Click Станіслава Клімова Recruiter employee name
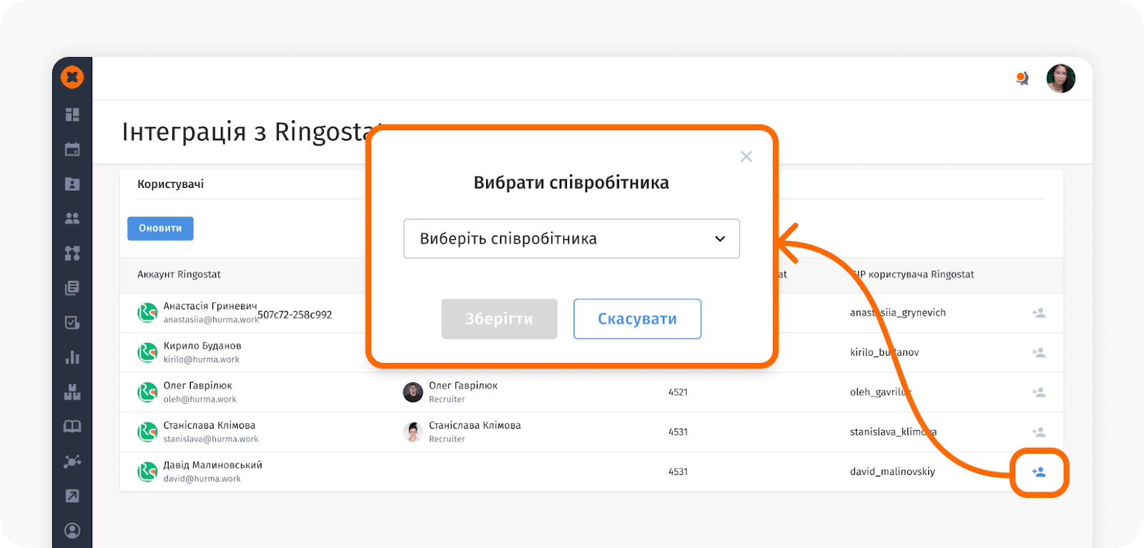Image resolution: width=1144 pixels, height=548 pixels. pos(475,425)
